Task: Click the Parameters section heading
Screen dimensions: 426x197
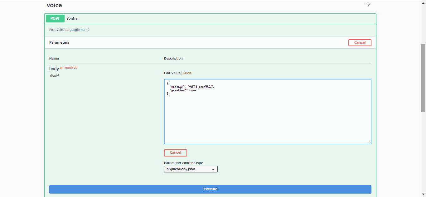Action: pos(59,42)
